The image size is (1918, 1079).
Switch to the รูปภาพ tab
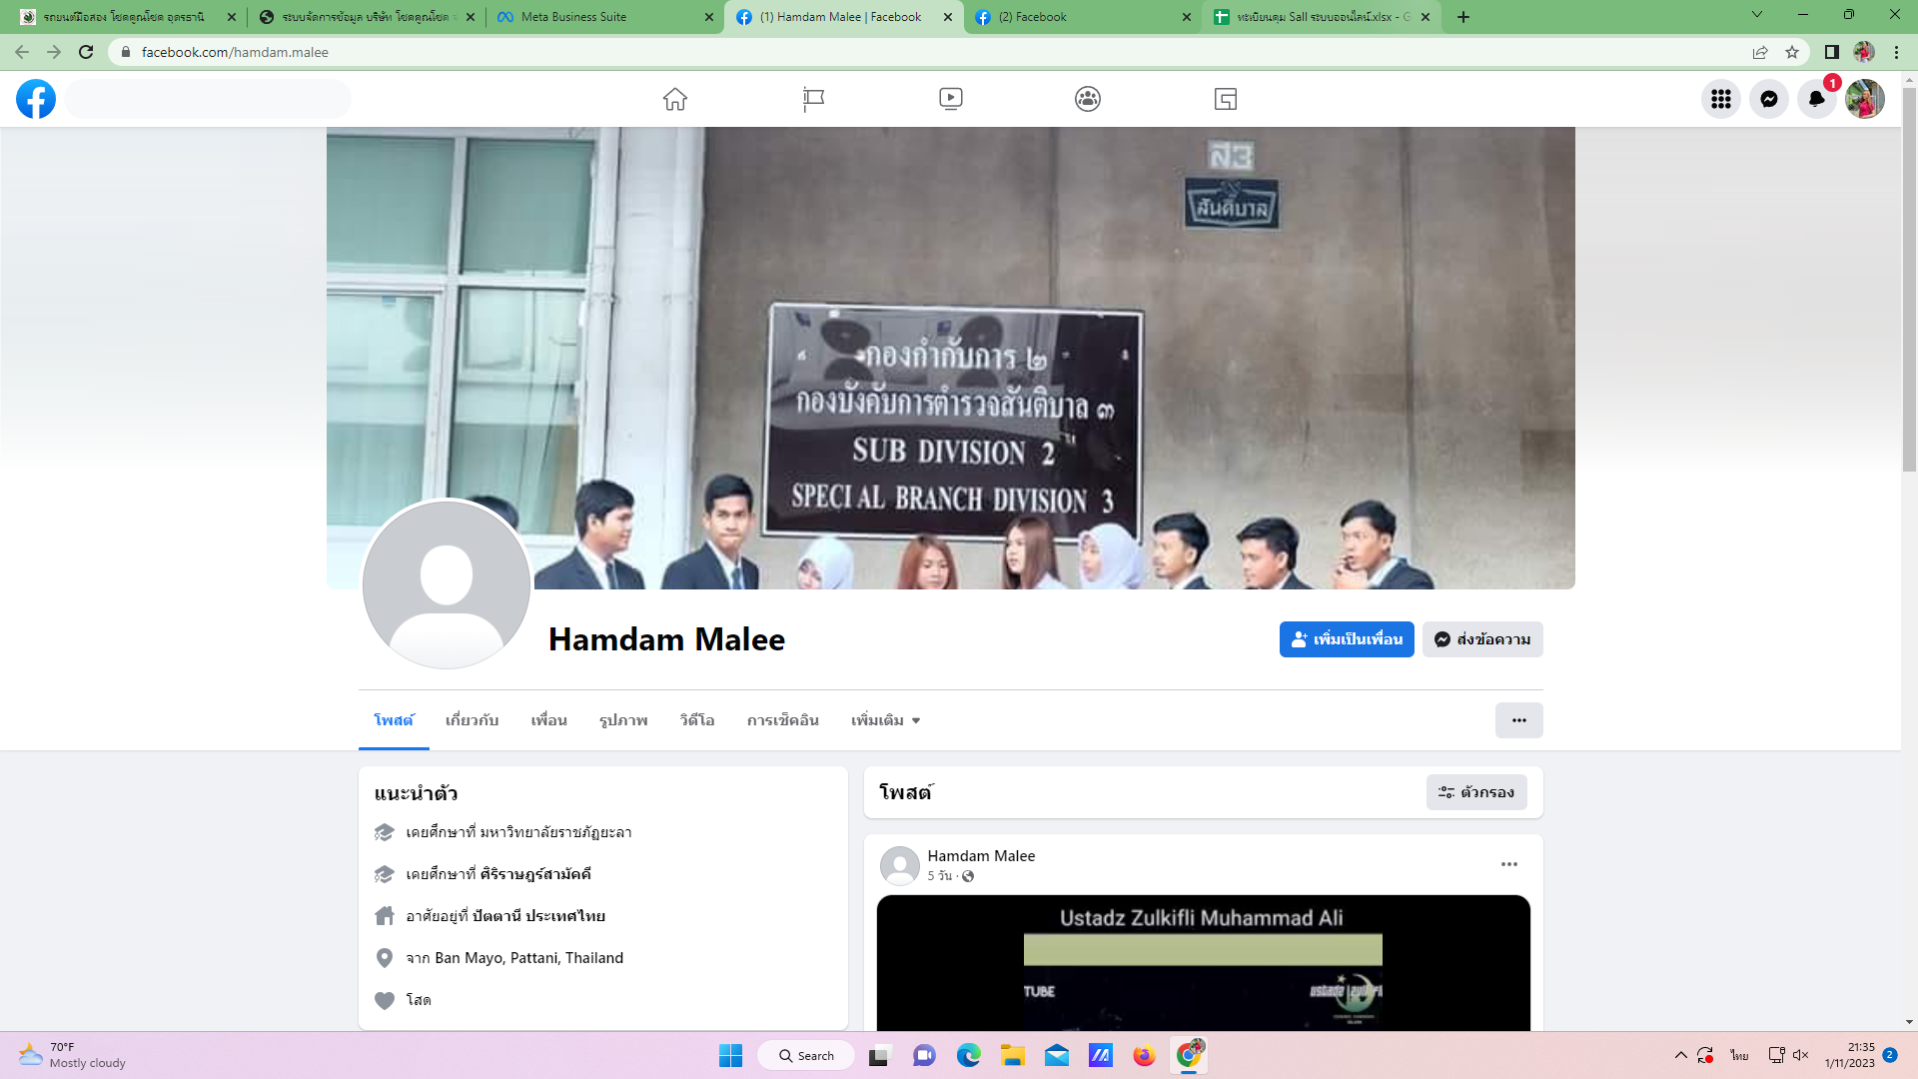(x=623, y=720)
